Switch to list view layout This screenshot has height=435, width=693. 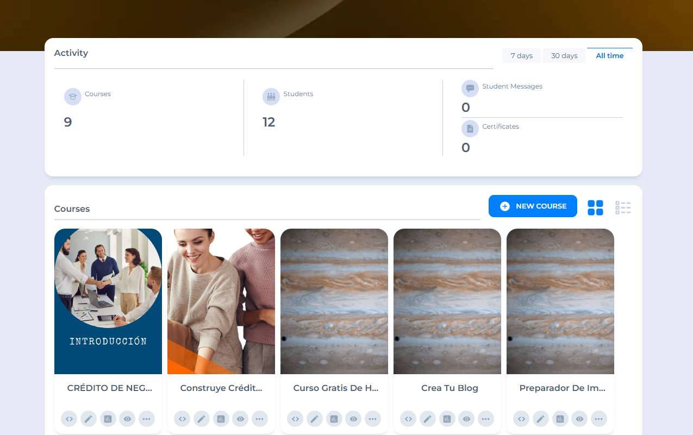(x=623, y=207)
